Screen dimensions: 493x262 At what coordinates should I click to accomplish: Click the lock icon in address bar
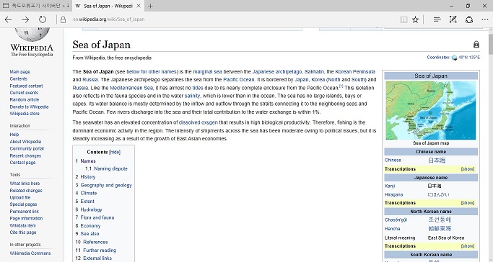[x=64, y=19]
